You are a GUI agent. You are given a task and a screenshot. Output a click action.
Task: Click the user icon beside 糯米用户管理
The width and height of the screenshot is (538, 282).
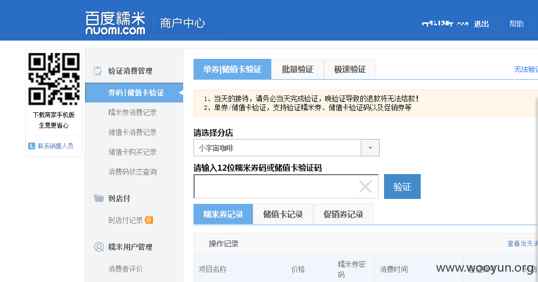point(99,247)
